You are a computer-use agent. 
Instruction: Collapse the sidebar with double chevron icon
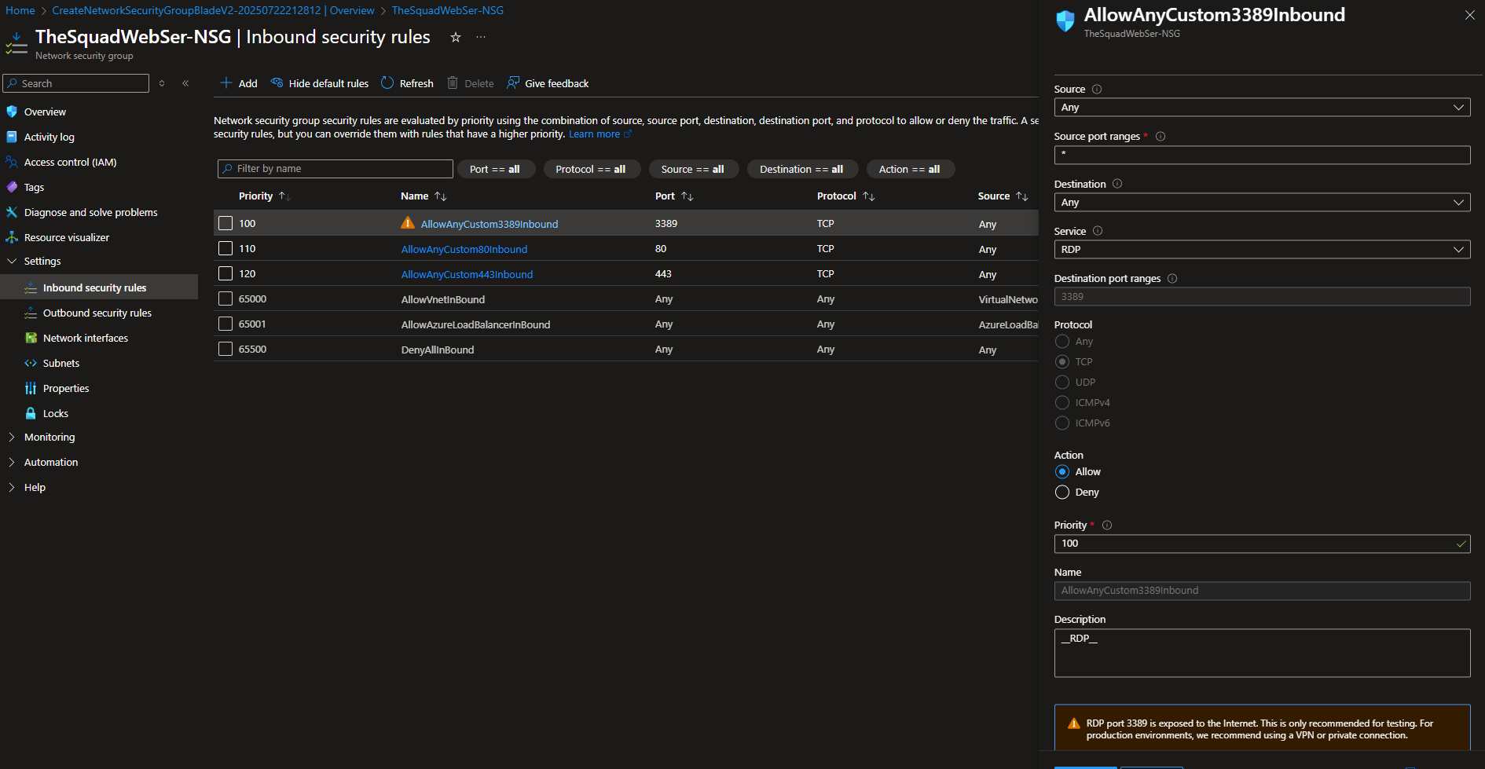point(185,83)
